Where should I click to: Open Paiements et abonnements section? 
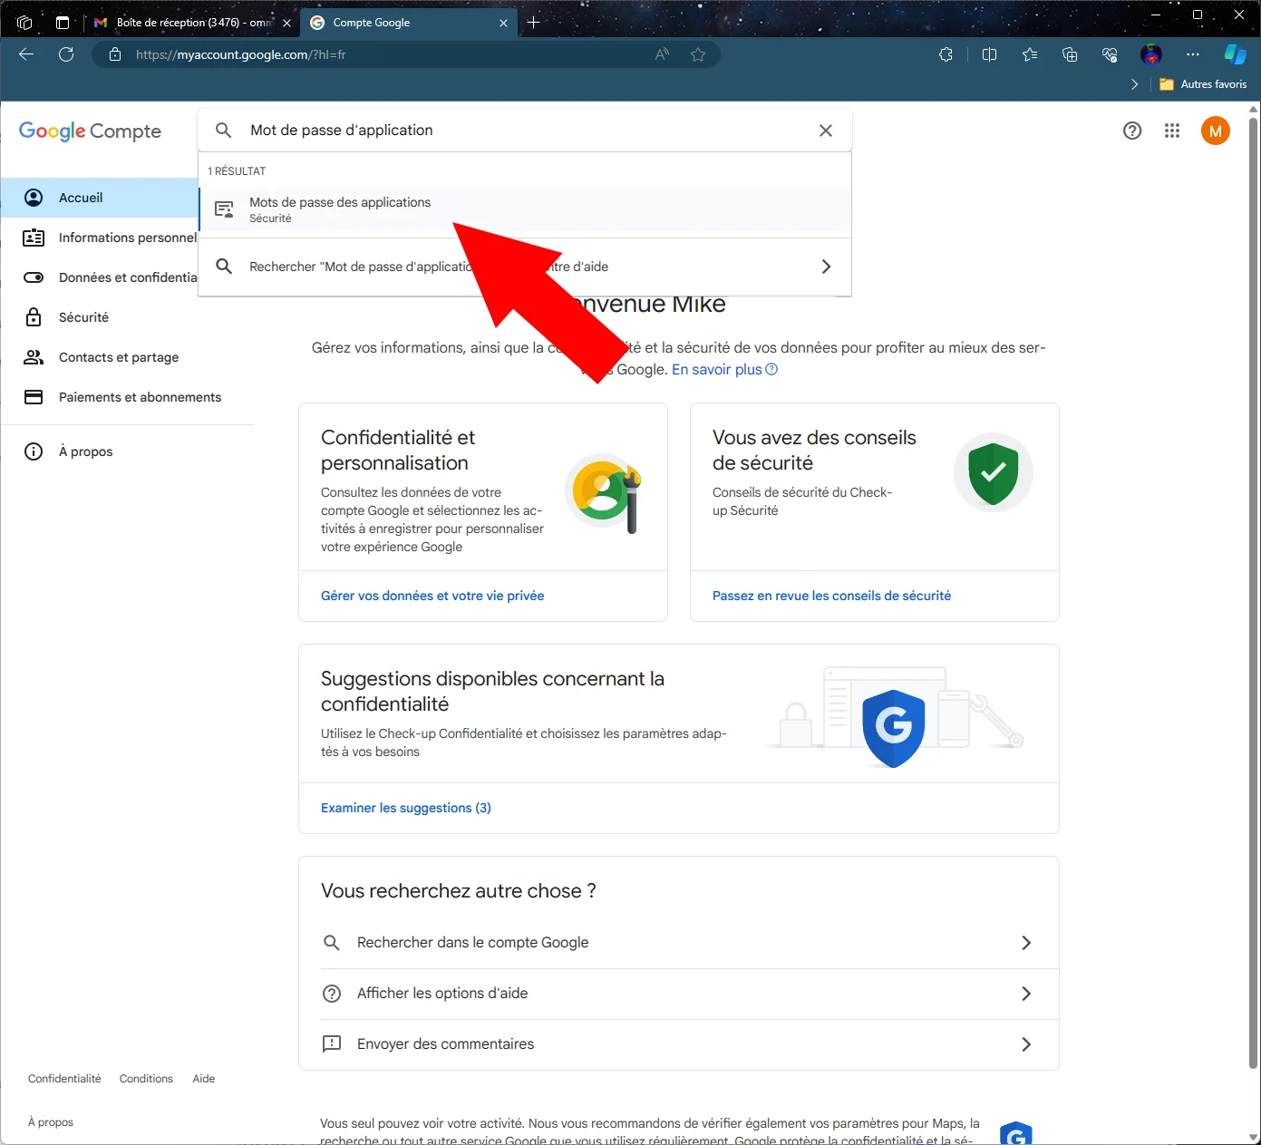pos(122,397)
